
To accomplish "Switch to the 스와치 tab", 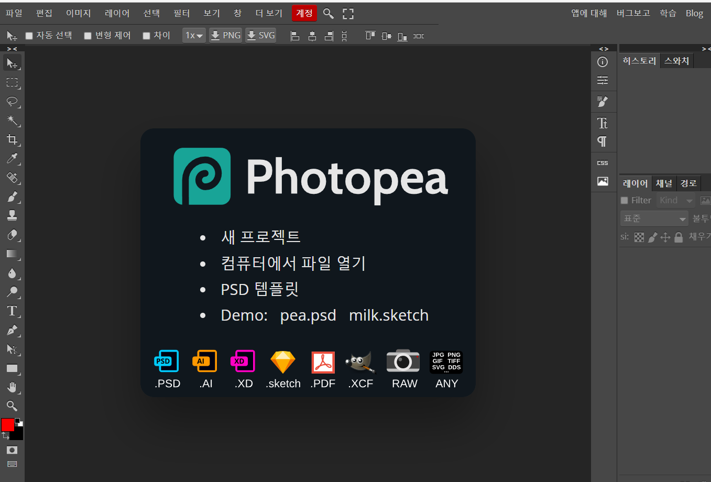I will [677, 61].
